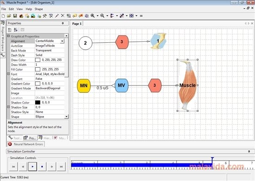Open the zoom out dropdown arrow

(107, 16)
